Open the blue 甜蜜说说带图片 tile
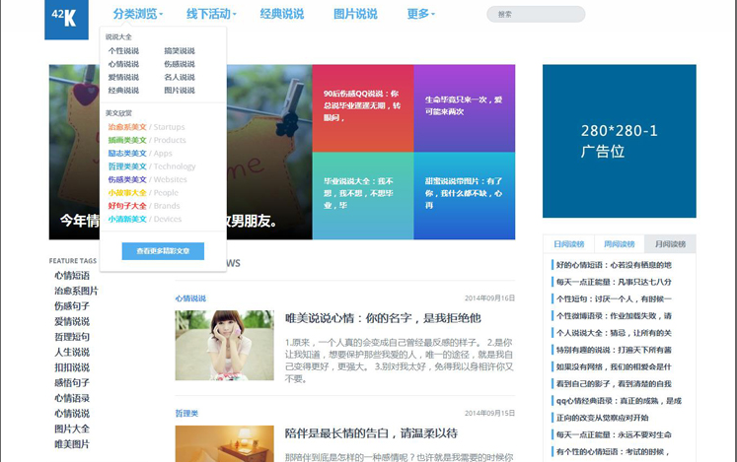737x462 pixels. click(x=465, y=196)
